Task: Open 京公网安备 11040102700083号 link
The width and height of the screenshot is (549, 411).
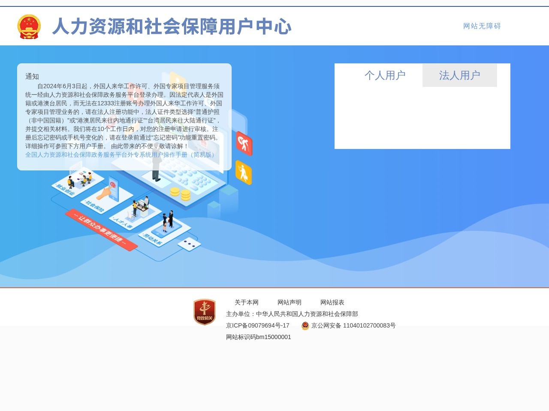Action: 353,325
